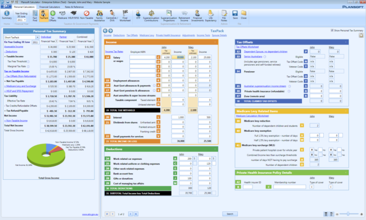Open Superannuation Projections calculator
This screenshot has width=366, height=220.
click(x=169, y=16)
